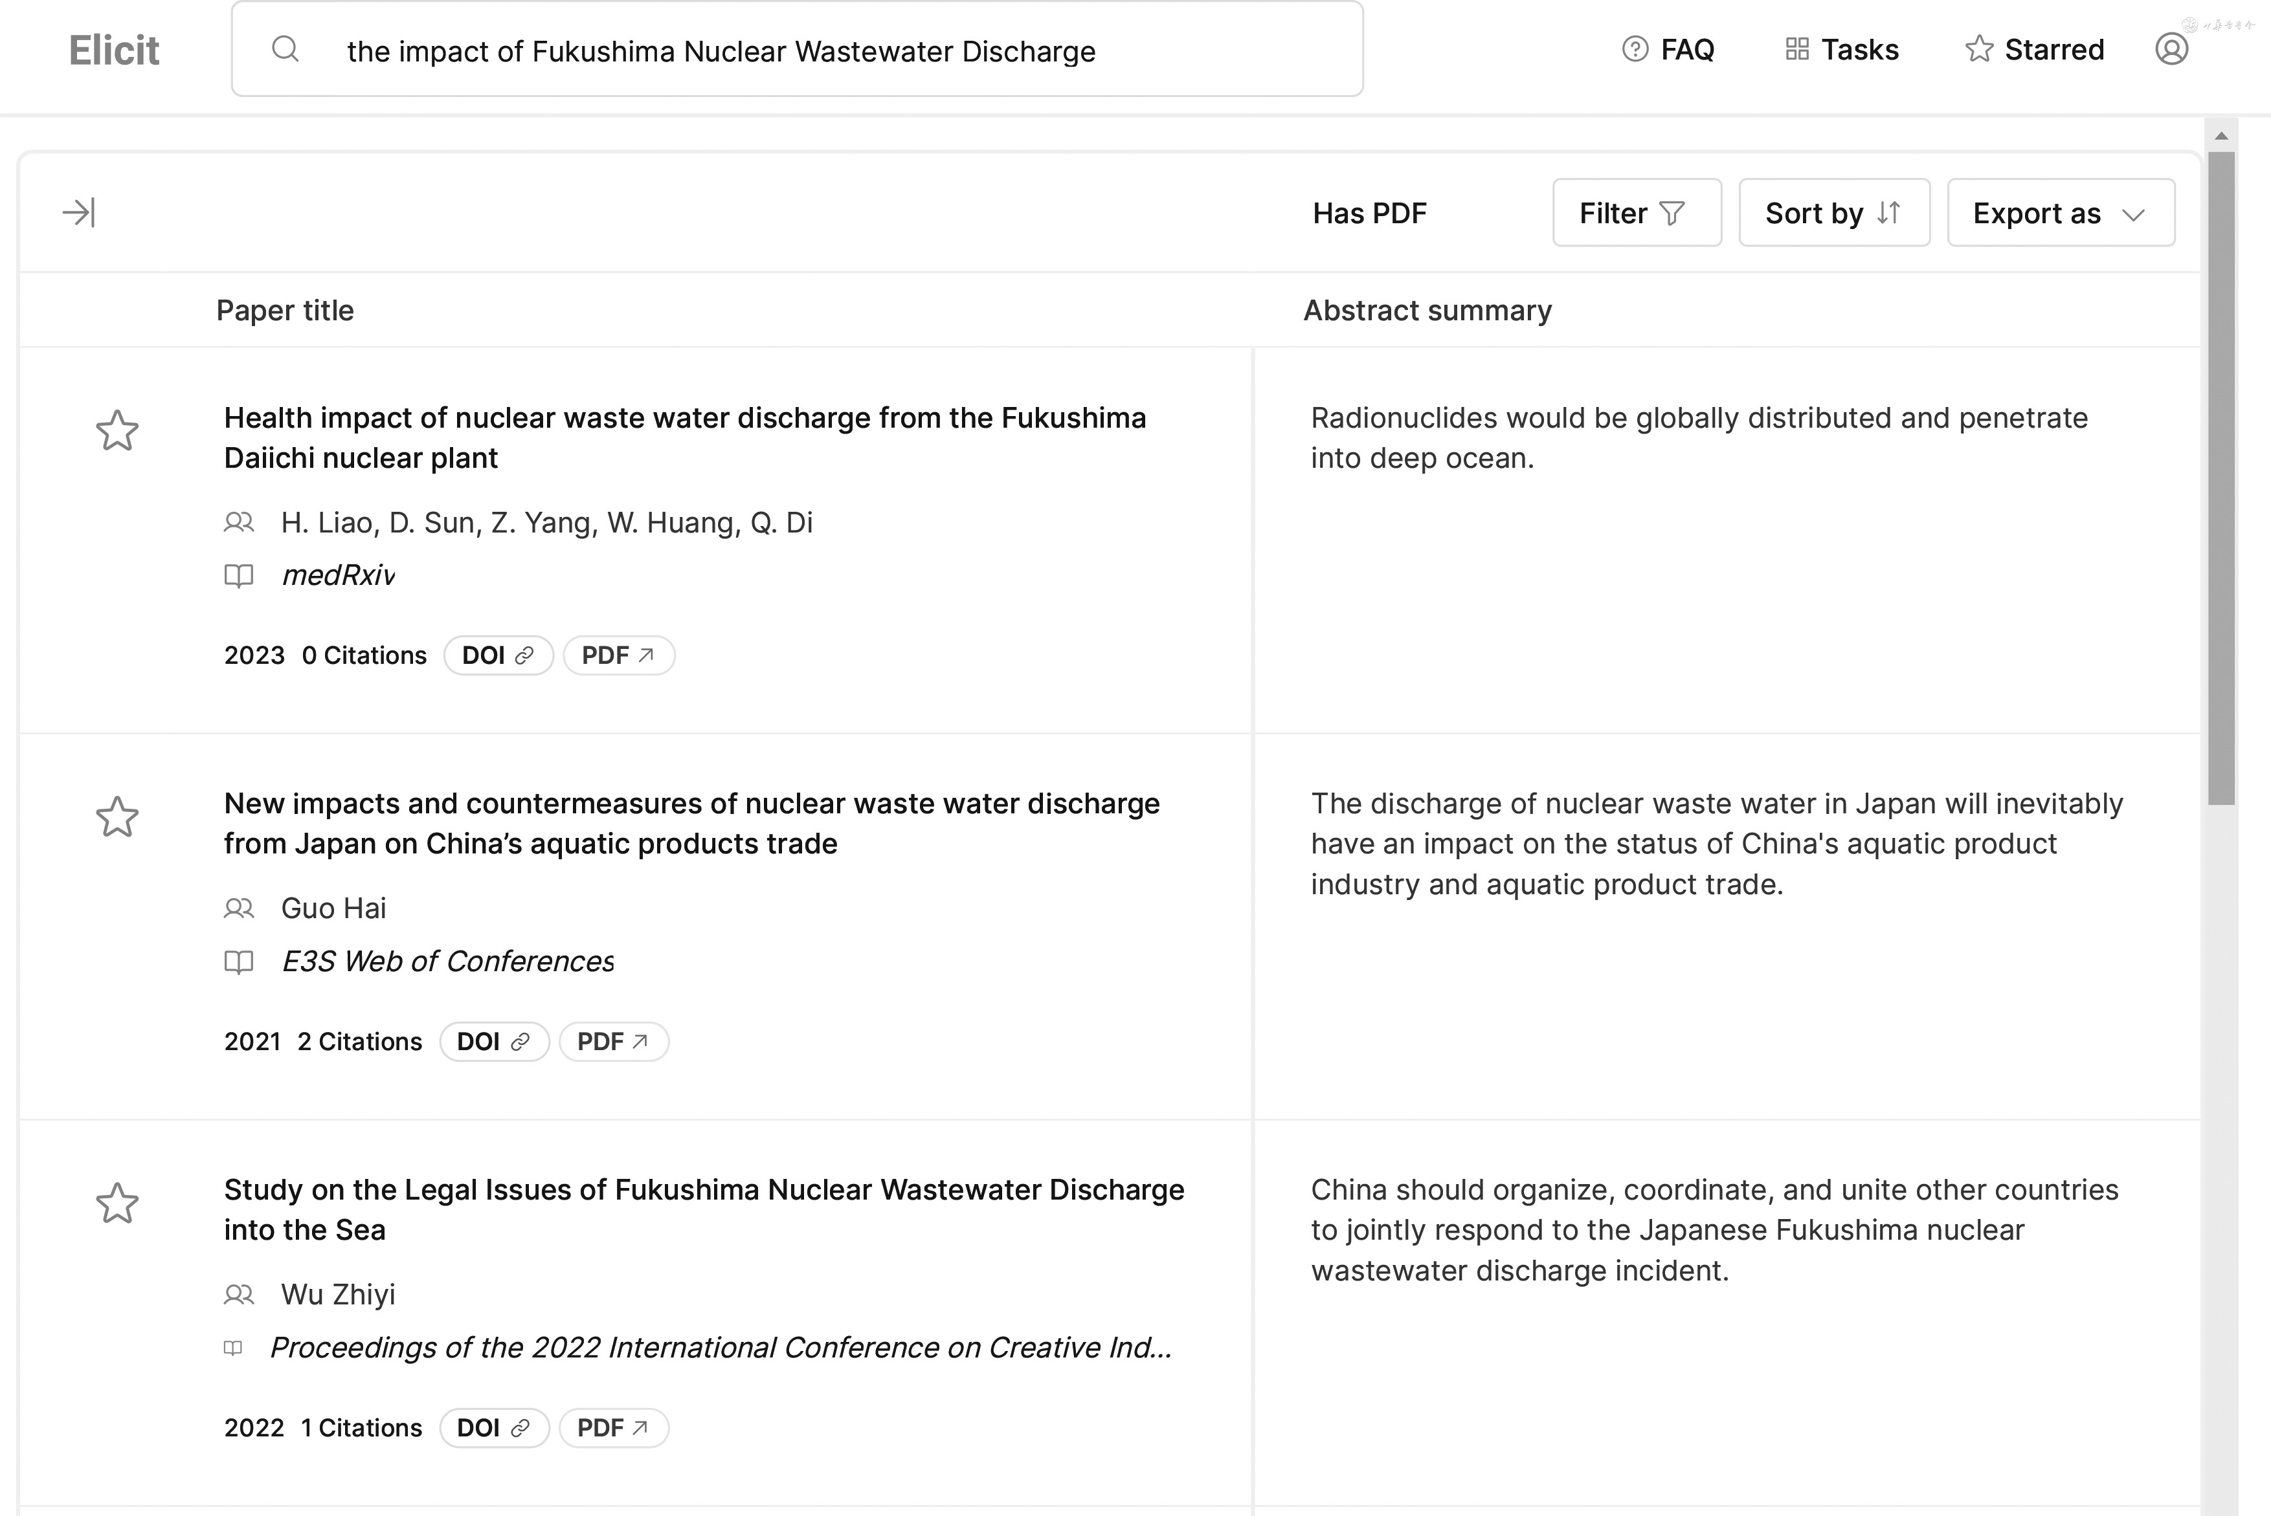Open the FAQ help page
The width and height of the screenshot is (2271, 1516).
click(1668, 49)
